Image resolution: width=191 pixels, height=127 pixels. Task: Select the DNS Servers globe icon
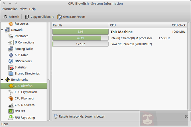coord(11,61)
